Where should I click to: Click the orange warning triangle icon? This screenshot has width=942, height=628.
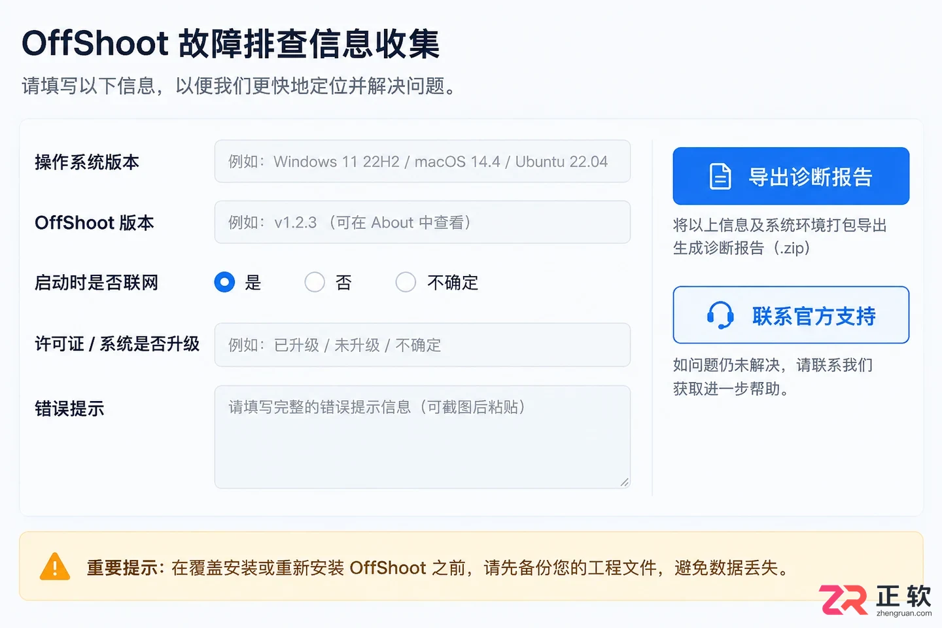tap(55, 567)
